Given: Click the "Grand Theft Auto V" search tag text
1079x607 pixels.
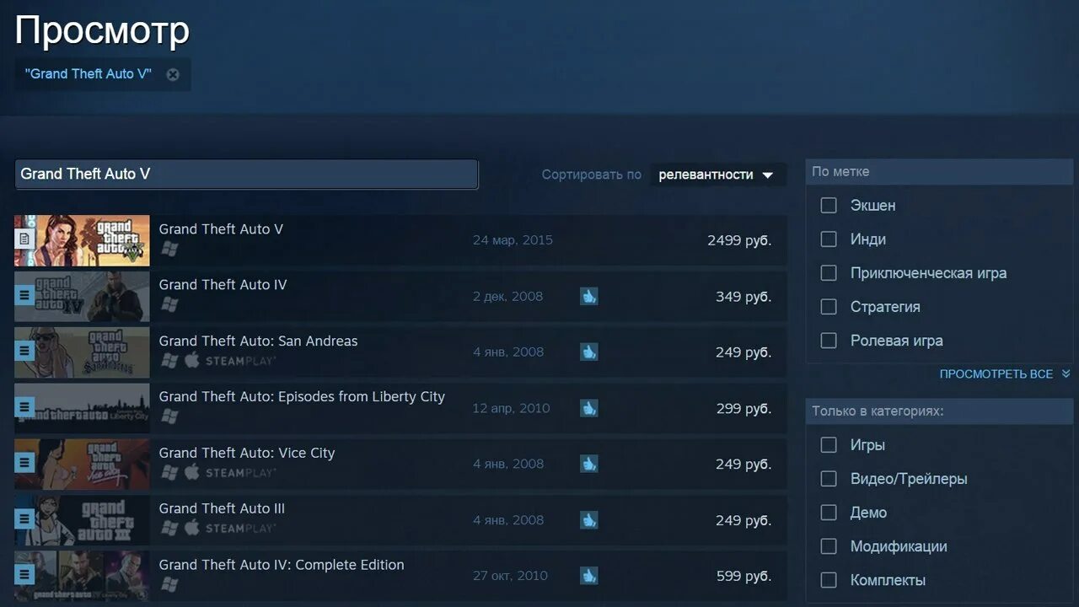Looking at the screenshot, I should click(89, 74).
